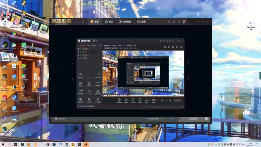
Task: Open the bell notification icon
Action: coord(177,47)
